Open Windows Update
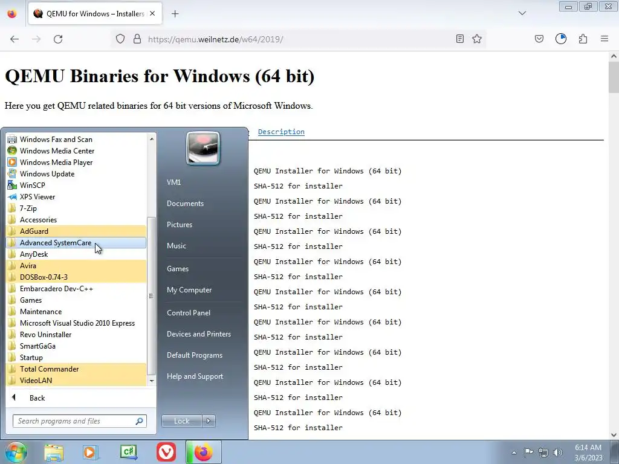The height and width of the screenshot is (464, 619). click(76, 173)
